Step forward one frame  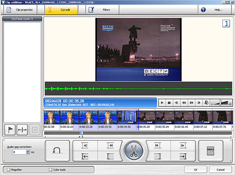[x=199, y=103]
